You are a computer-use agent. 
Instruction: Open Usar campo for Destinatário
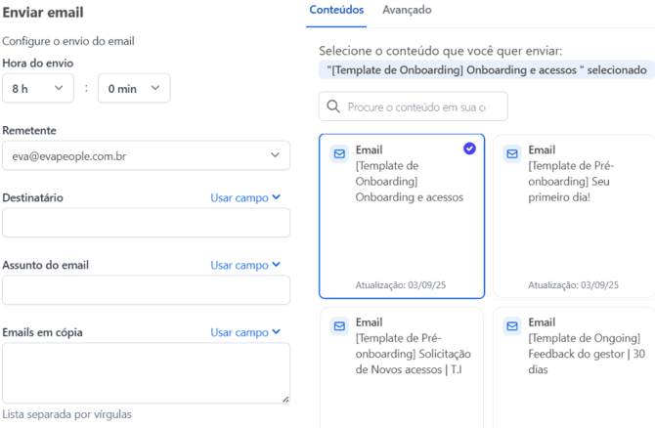coord(245,197)
